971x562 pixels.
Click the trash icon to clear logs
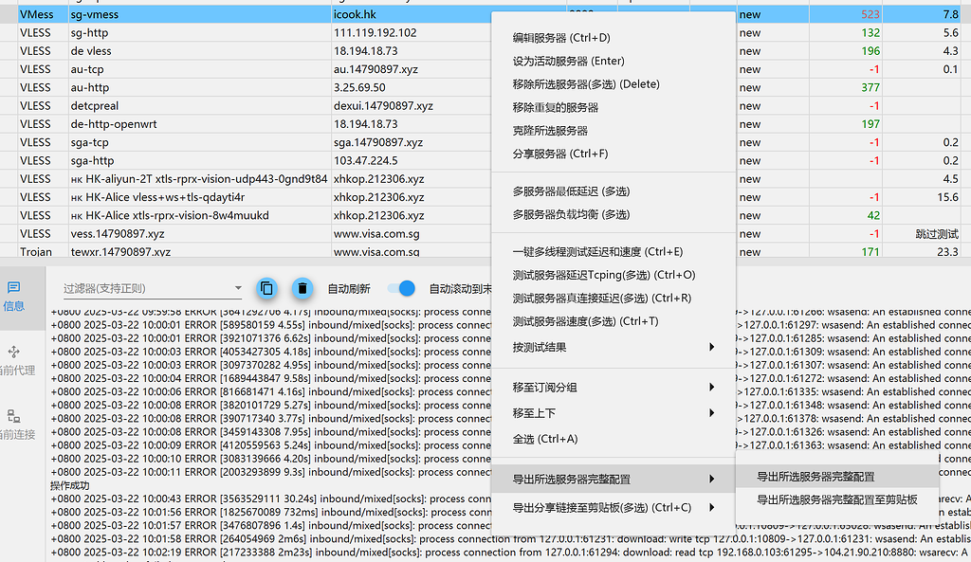302,288
